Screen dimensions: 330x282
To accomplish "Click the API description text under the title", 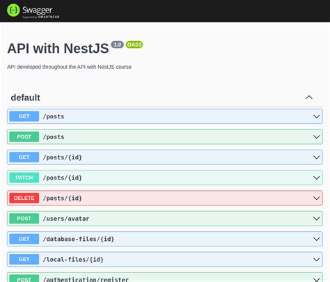I will (x=69, y=67).
